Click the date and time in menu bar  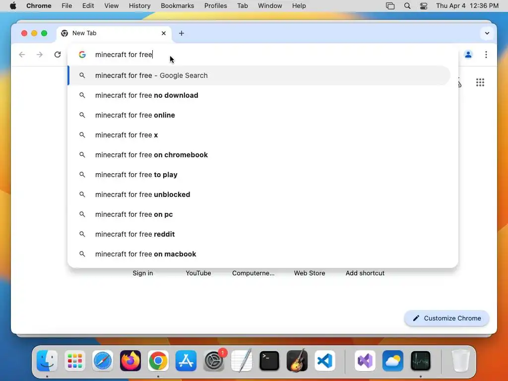tap(467, 6)
